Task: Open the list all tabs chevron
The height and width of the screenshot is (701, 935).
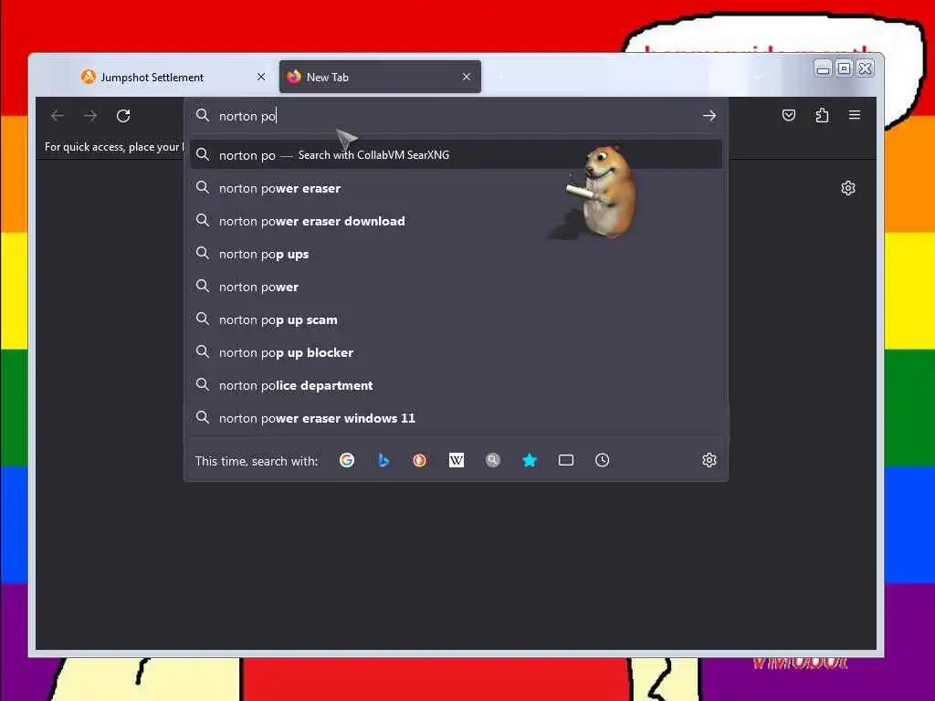Action: tap(759, 77)
